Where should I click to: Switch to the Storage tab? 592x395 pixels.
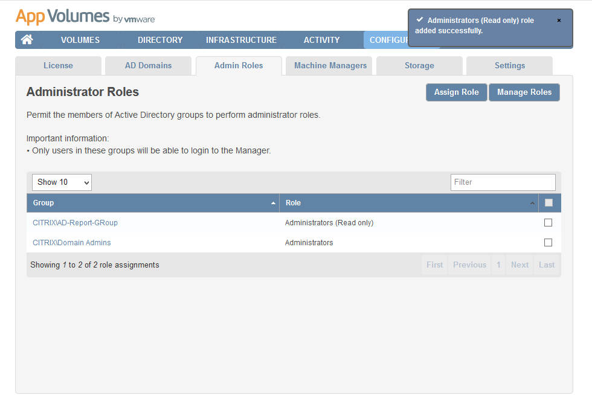(419, 66)
